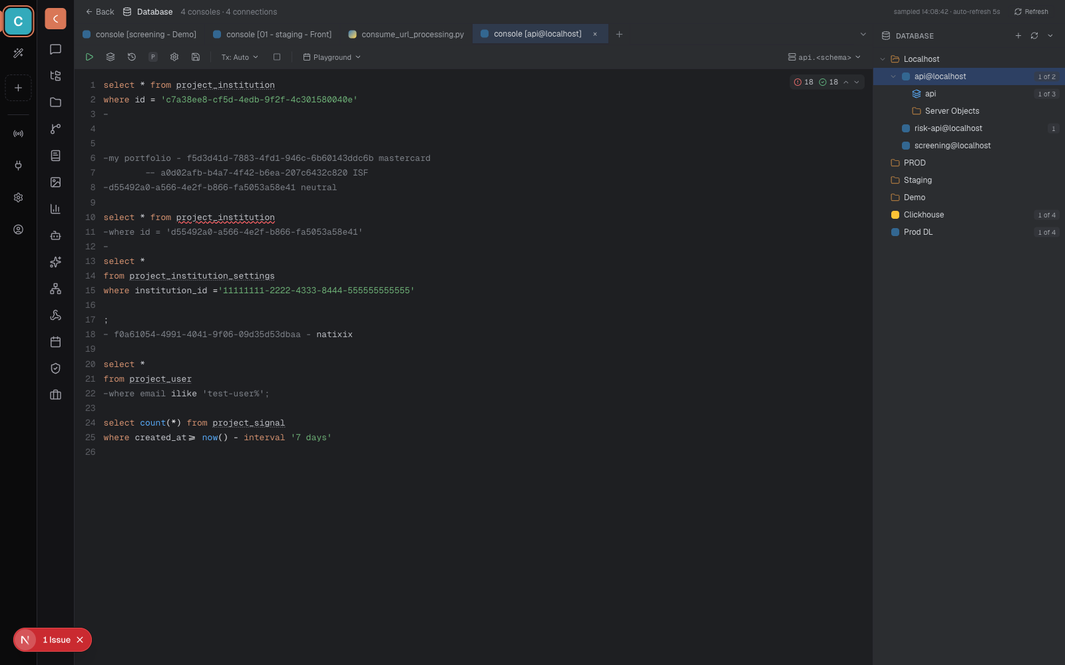Switch to console [screening - Demo] tab
Image resolution: width=1065 pixels, height=665 pixels.
(x=140, y=34)
